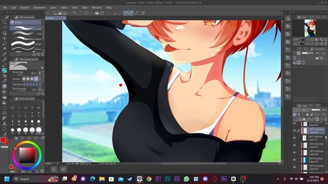Click the Windows Start button
The width and height of the screenshot is (328, 184).
[x=7, y=179]
